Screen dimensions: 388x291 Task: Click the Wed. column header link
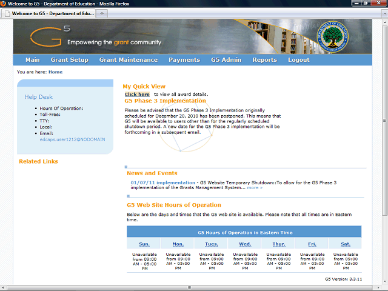(x=245, y=244)
